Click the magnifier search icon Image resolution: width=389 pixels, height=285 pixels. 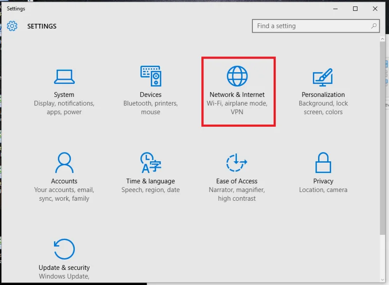[x=373, y=26]
